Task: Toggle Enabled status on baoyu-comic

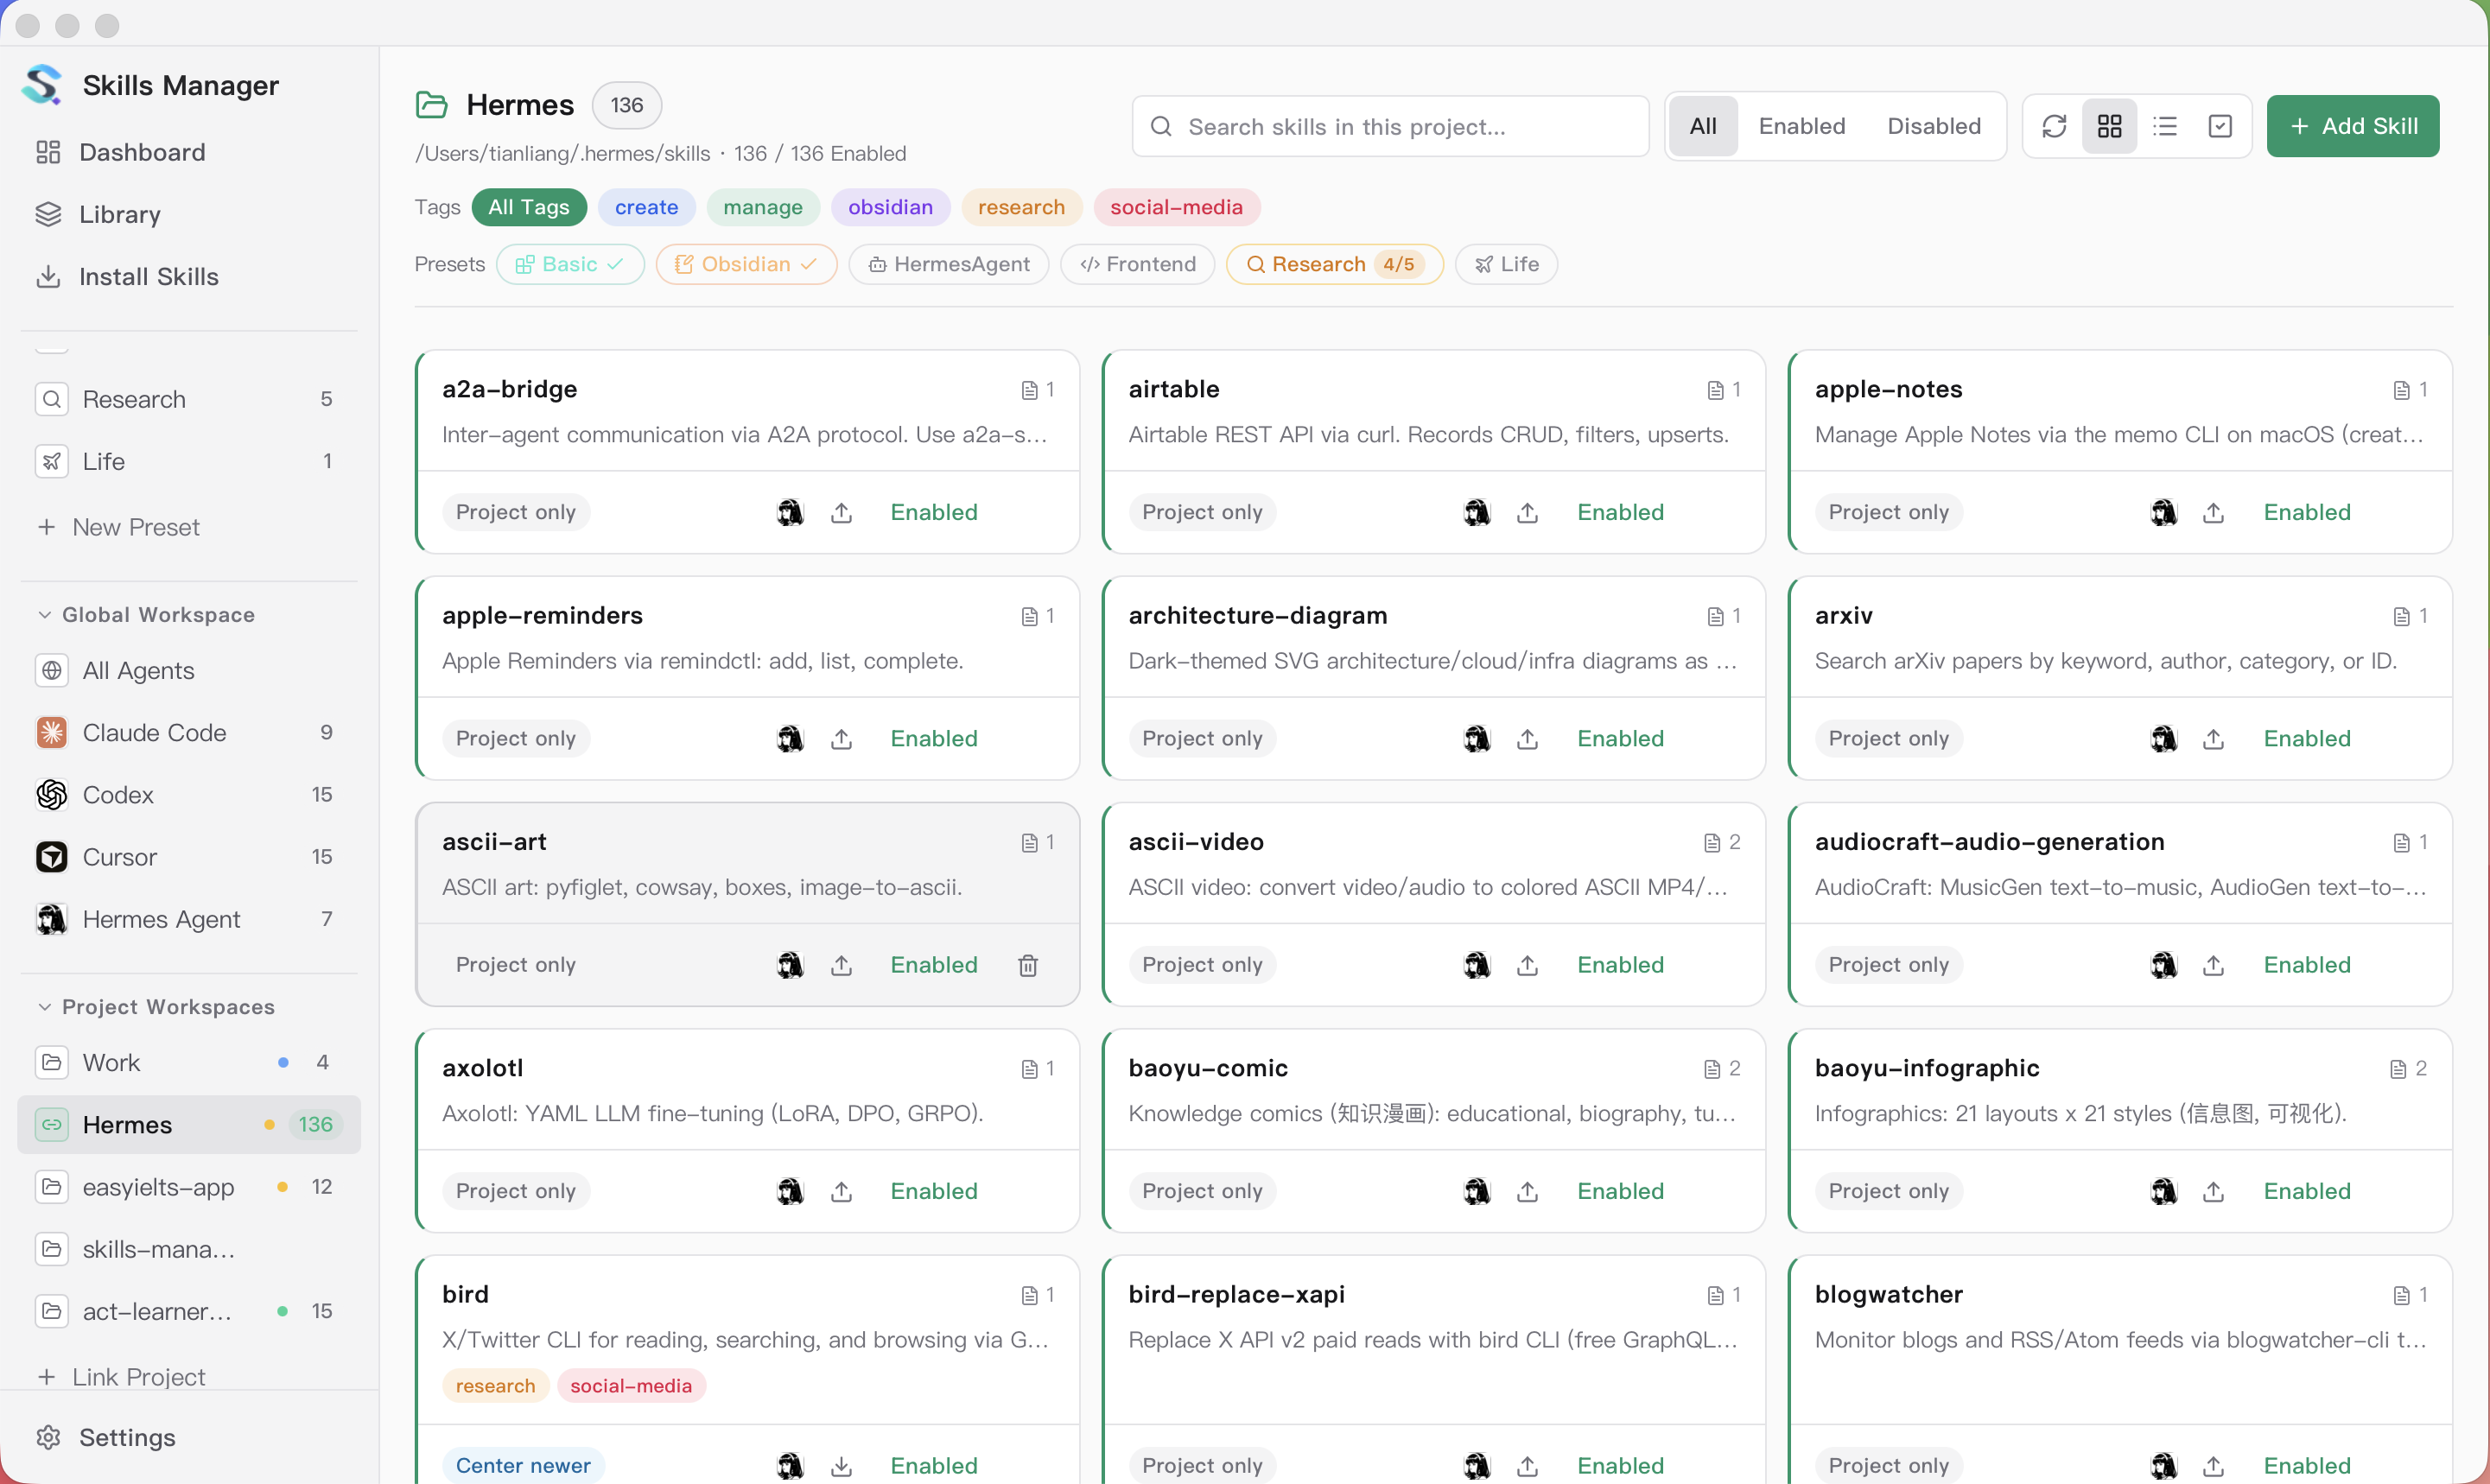Action: (x=1621, y=1191)
